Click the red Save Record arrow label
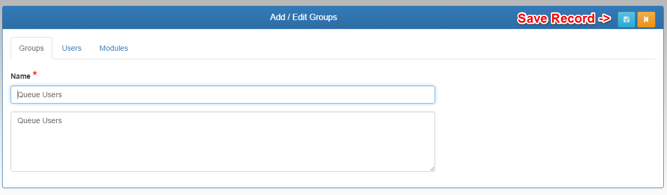 (564, 19)
